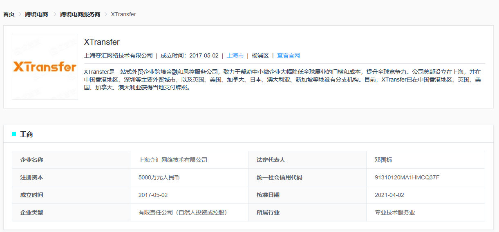Click 上海夺汇网络技术有限公司 in header line
The width and height of the screenshot is (499, 232).
pyautogui.click(x=119, y=55)
